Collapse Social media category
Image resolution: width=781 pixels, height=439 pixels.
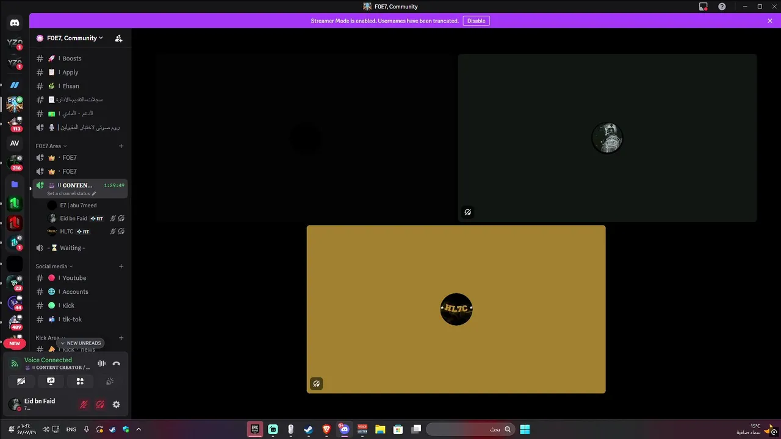(54, 266)
